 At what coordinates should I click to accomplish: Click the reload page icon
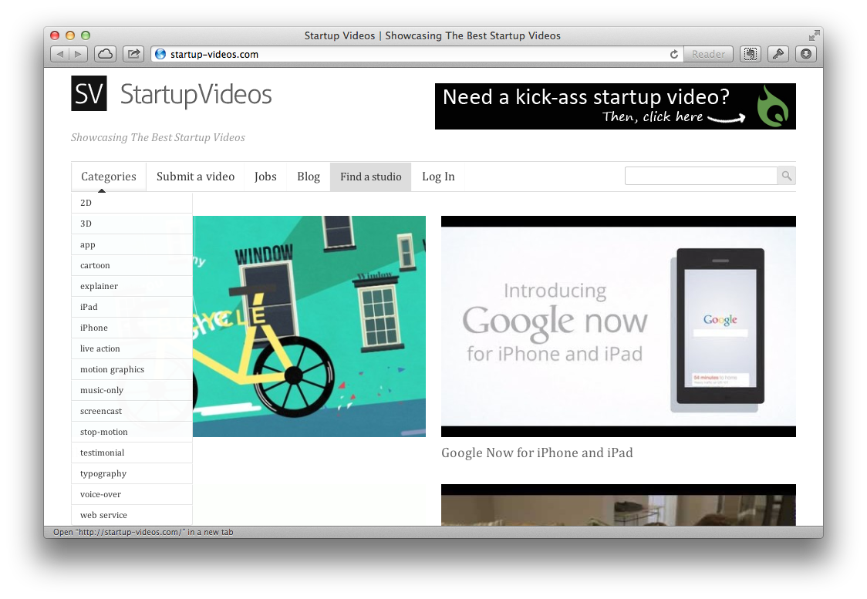click(674, 55)
